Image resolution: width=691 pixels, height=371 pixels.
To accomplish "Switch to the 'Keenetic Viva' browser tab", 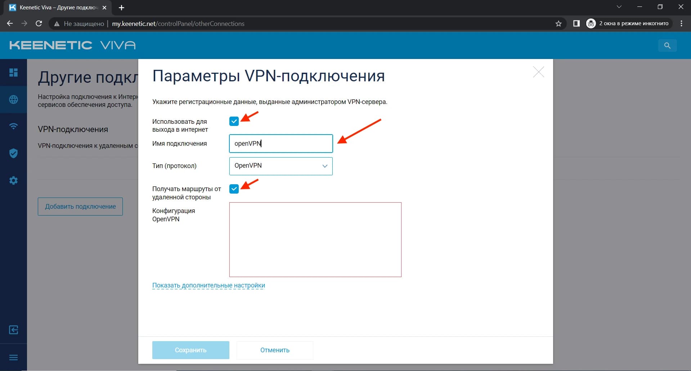I will coord(54,7).
